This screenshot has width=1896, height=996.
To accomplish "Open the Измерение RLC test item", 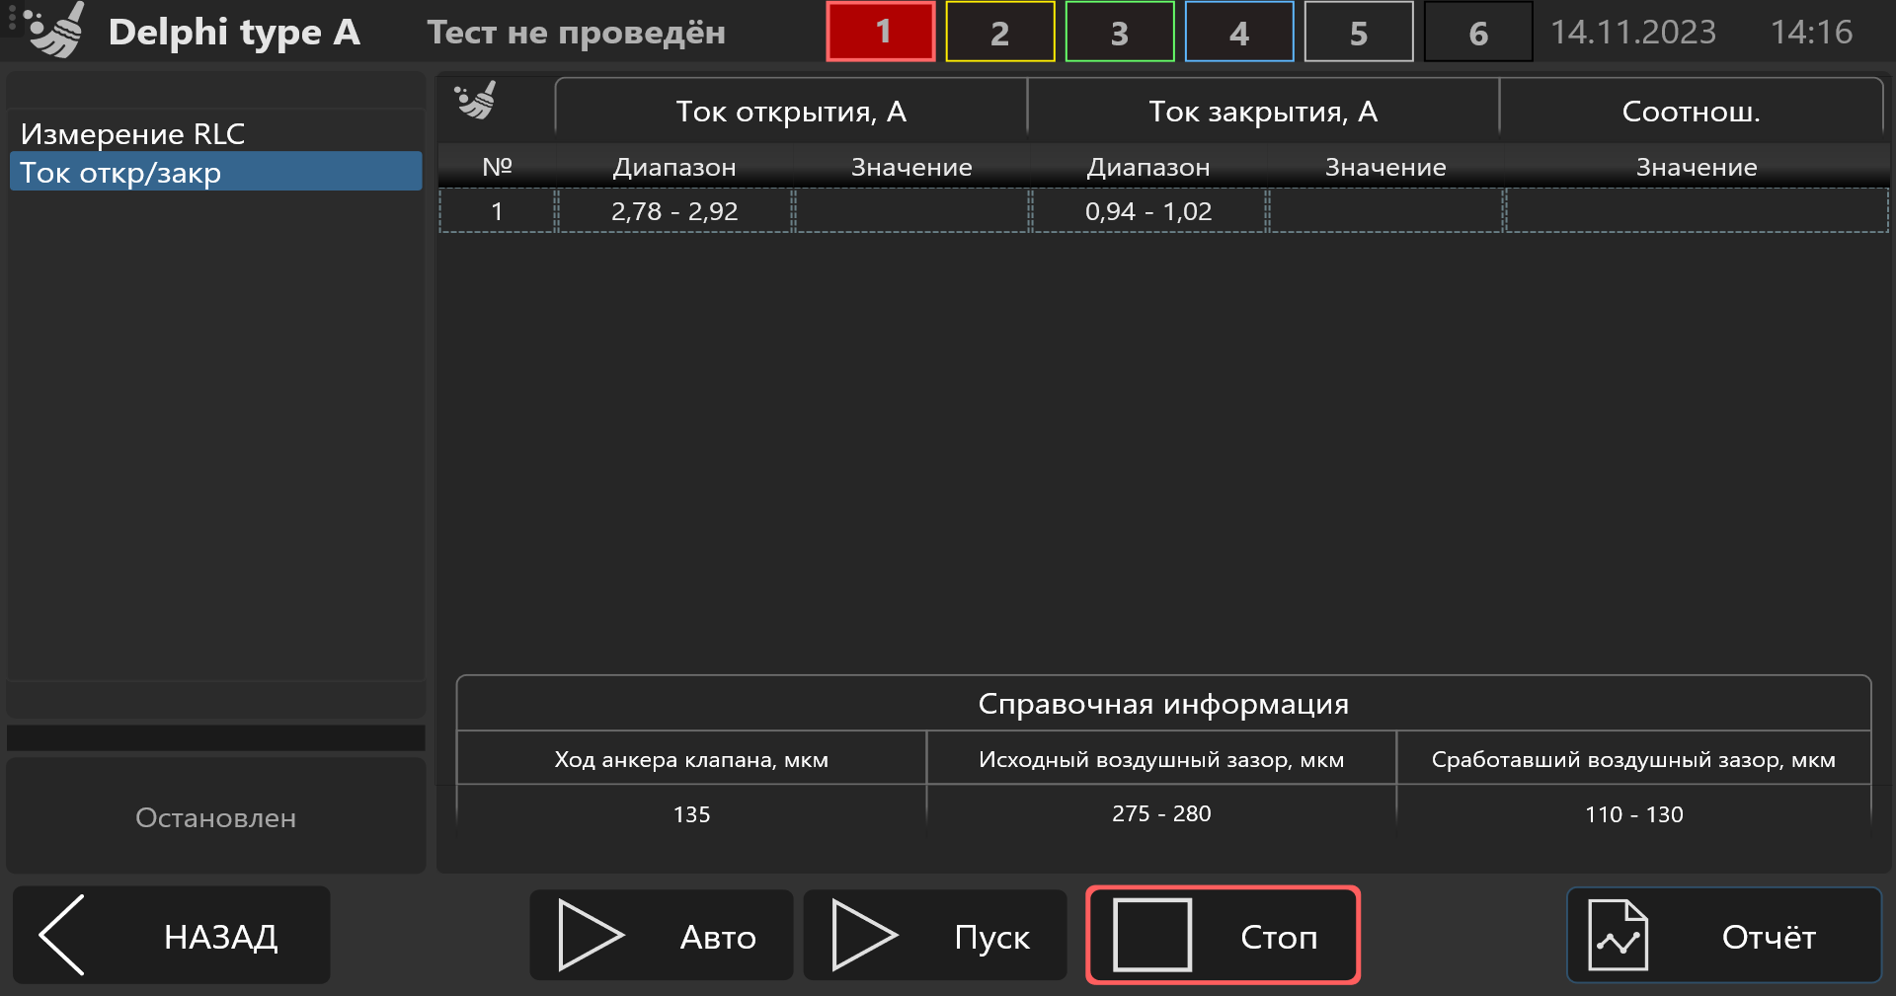I will (215, 133).
